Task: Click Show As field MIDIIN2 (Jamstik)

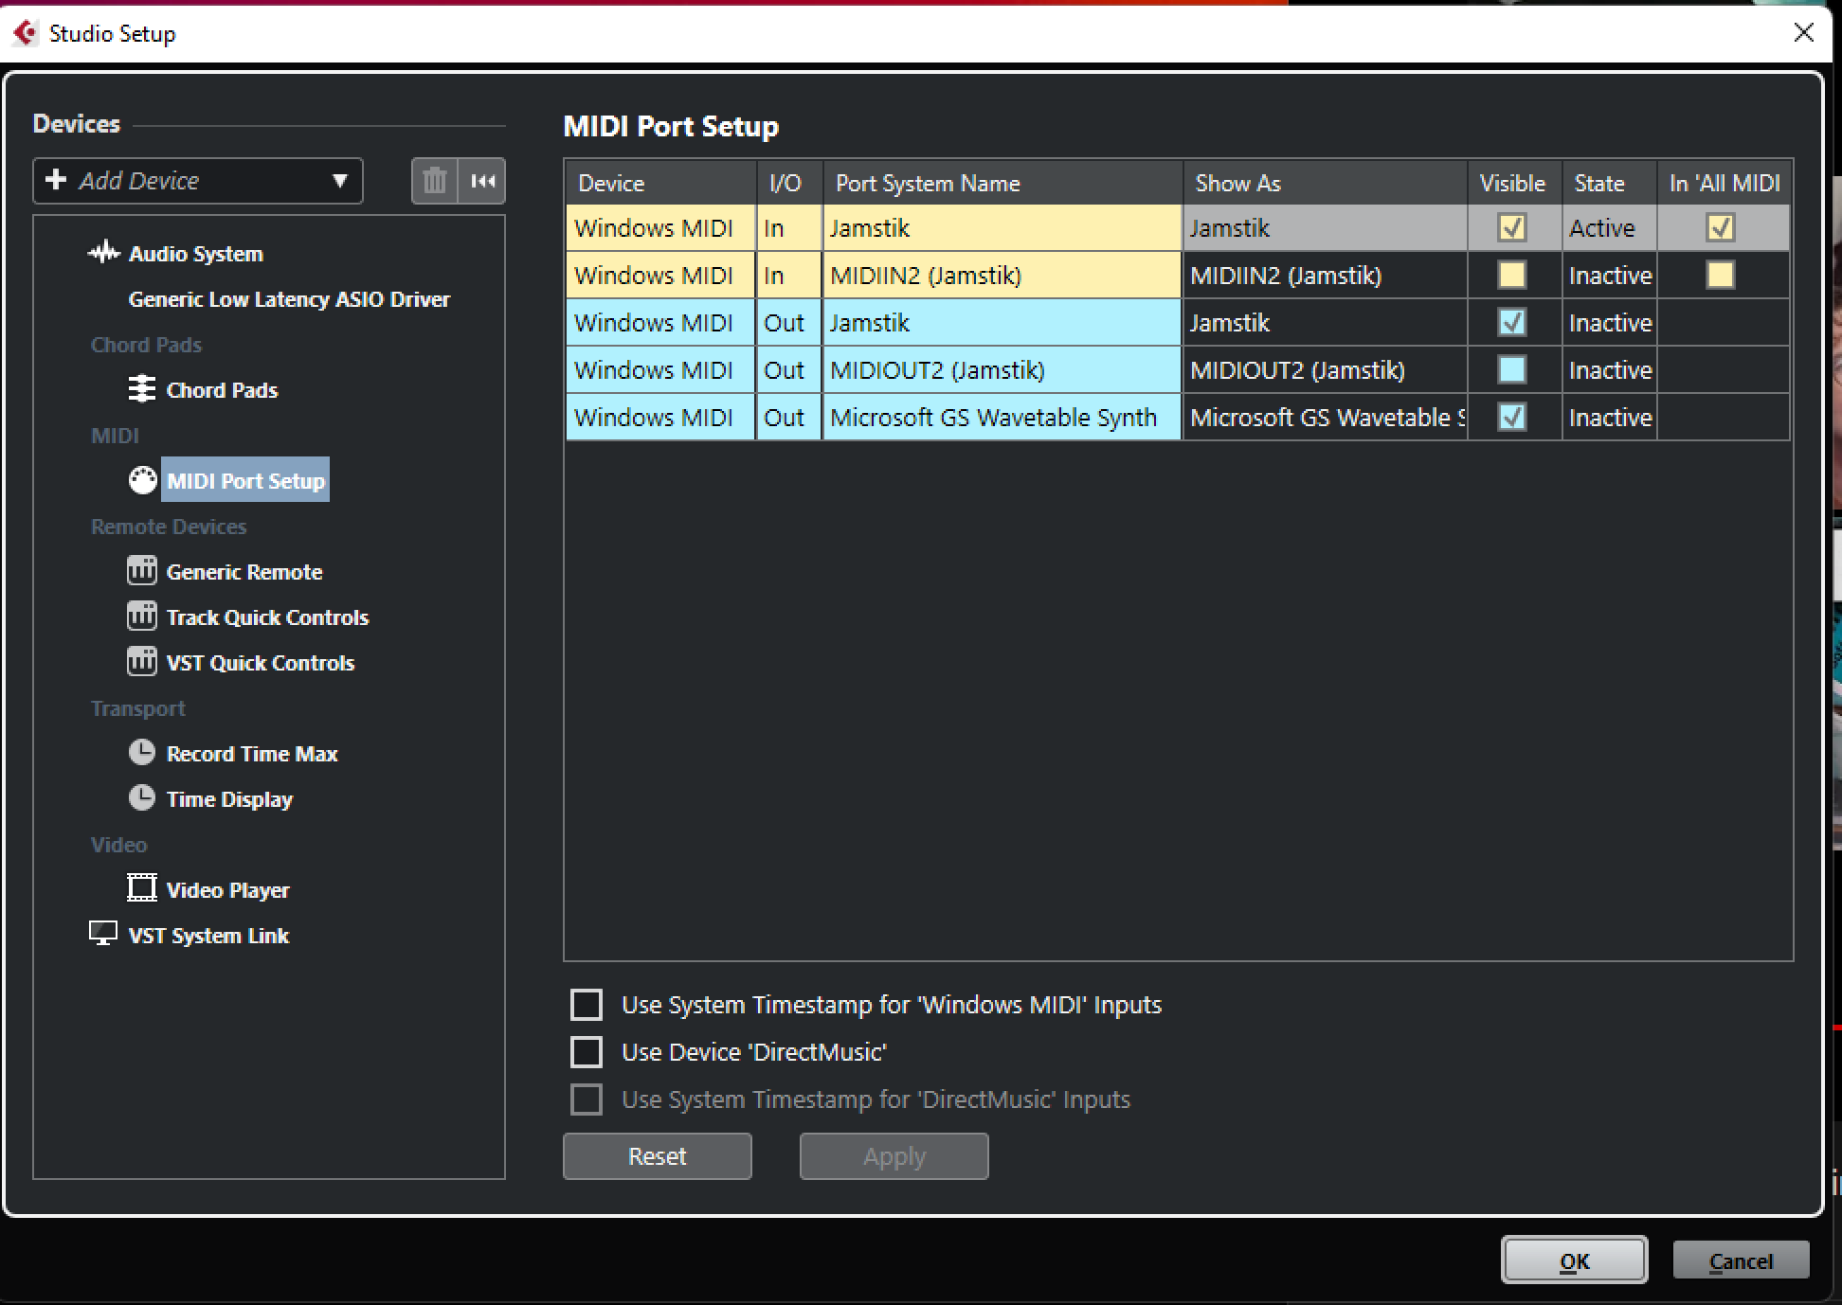Action: tap(1326, 276)
